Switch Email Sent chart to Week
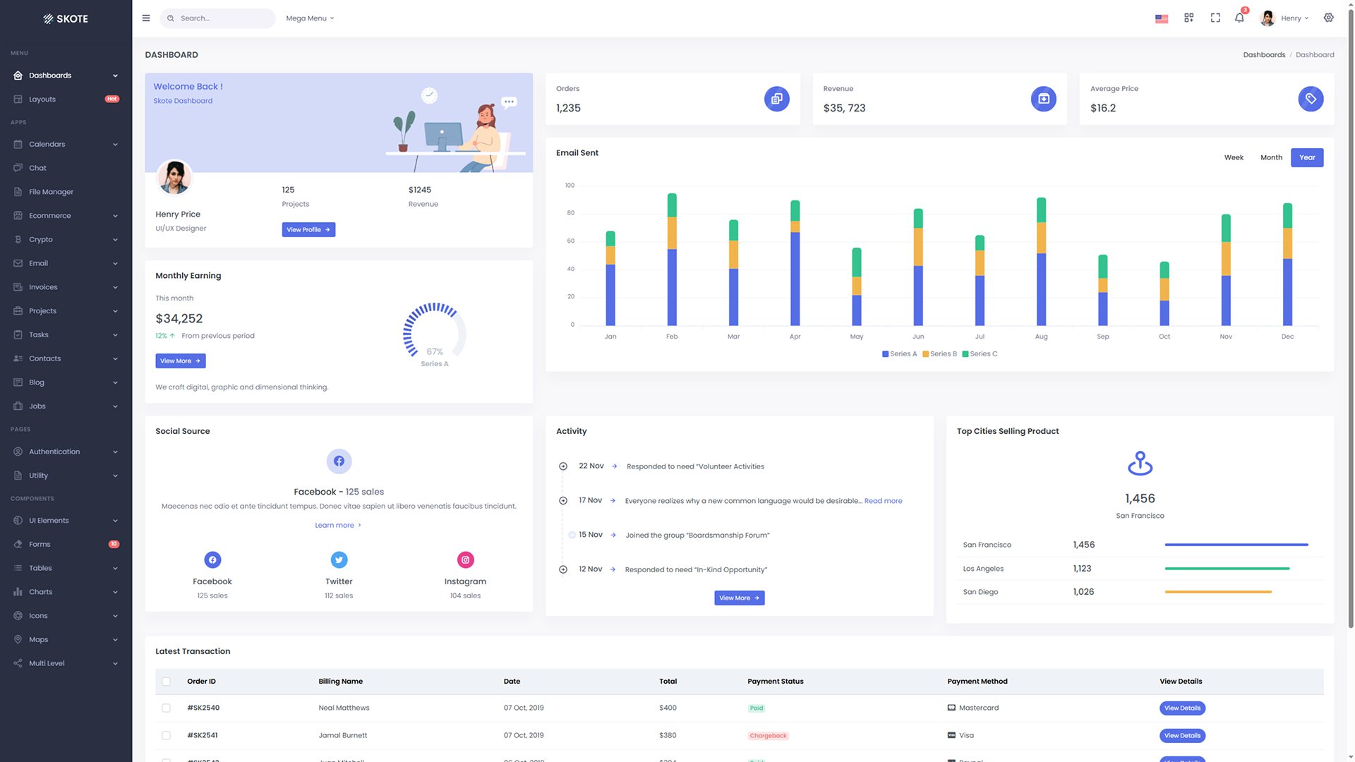 (x=1234, y=157)
